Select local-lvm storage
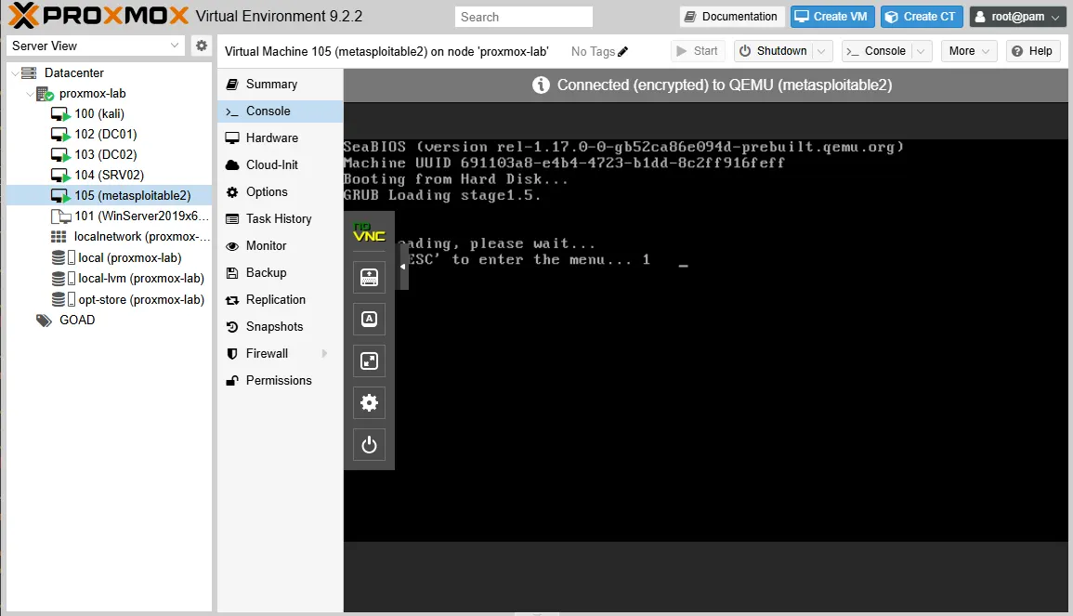The image size is (1073, 616). pyautogui.click(x=109, y=279)
